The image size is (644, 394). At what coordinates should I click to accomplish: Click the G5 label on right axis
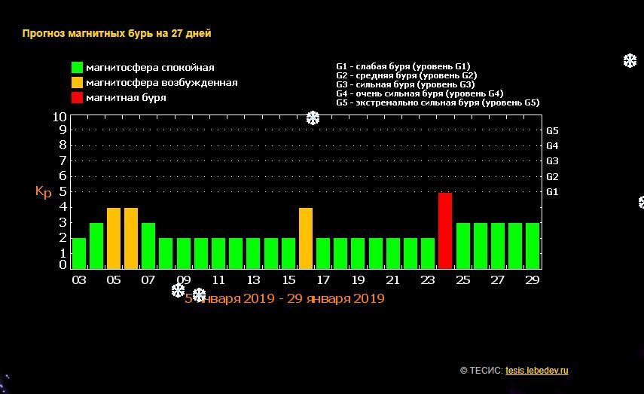[x=552, y=130]
